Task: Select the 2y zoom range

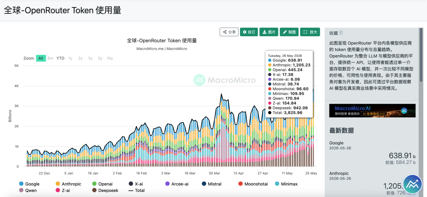Action: tap(80, 58)
